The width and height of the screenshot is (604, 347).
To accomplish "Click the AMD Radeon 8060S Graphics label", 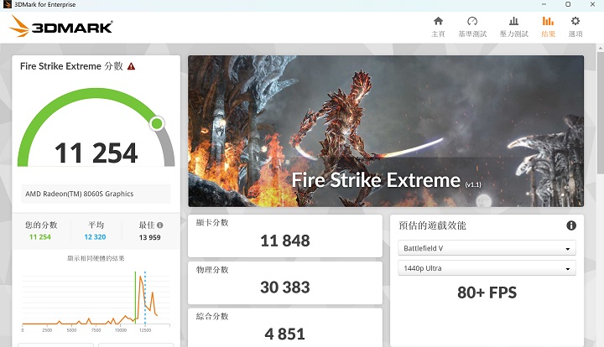I will tap(80, 194).
